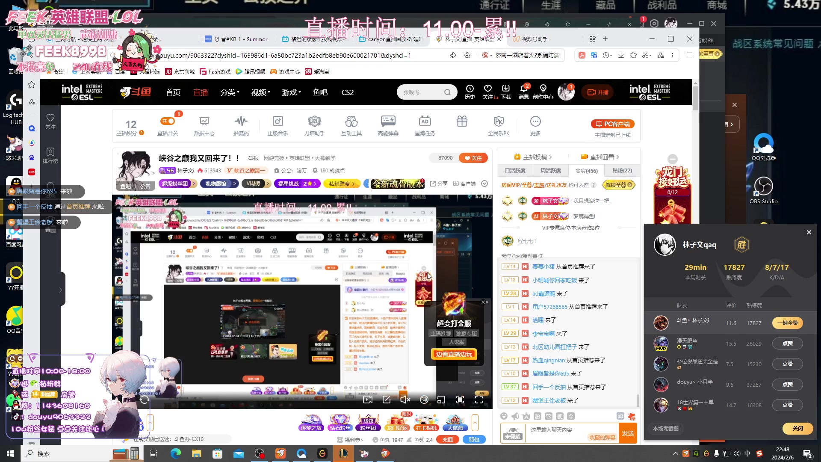Expand the 分类 category dropdown
This screenshot has height=462, width=821.
pyautogui.click(x=230, y=92)
